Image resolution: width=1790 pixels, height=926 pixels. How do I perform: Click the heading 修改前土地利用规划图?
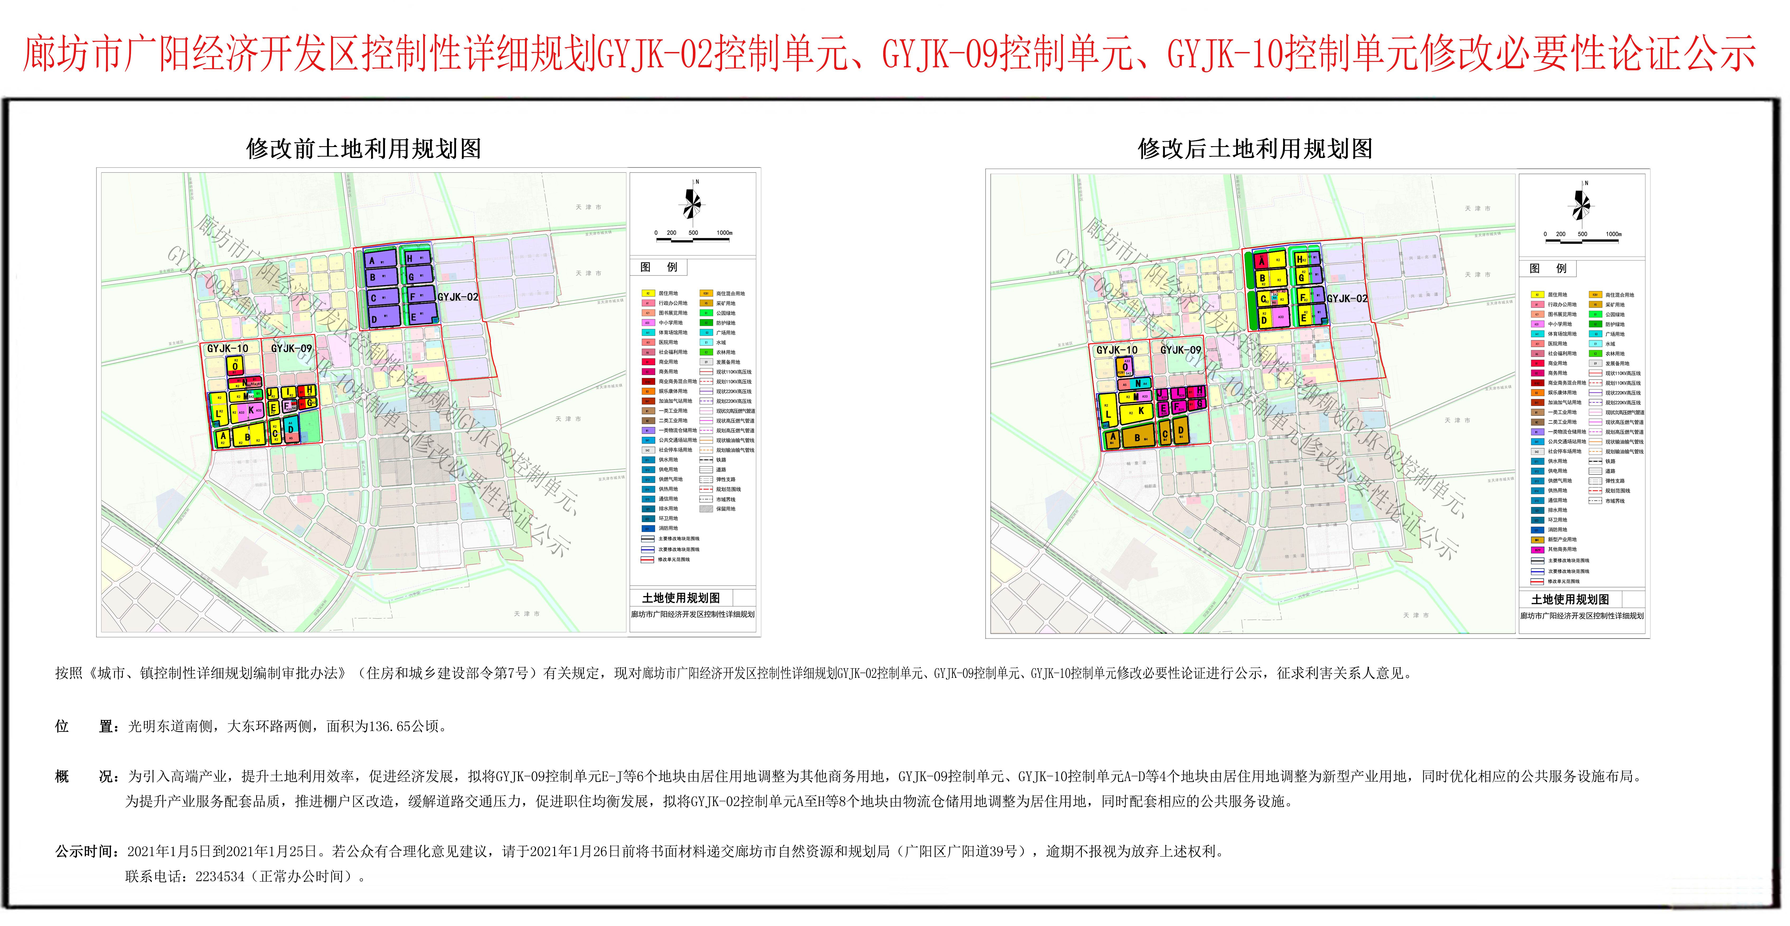point(364,148)
